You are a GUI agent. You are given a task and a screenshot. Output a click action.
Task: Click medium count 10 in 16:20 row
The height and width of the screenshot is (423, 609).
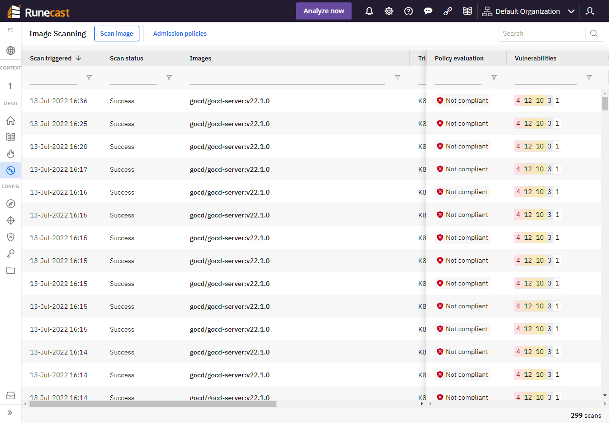(x=540, y=146)
